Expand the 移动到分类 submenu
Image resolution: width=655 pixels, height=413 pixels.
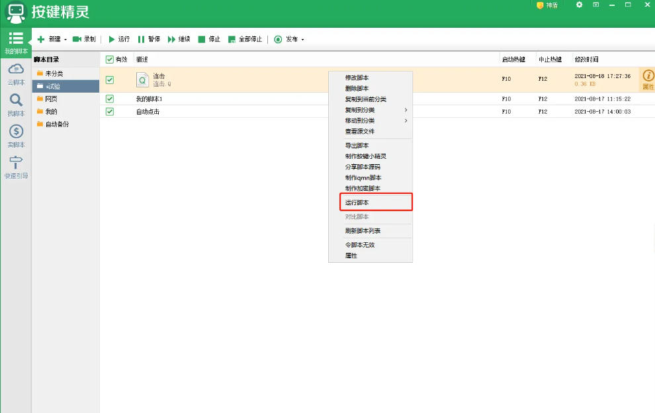[371, 120]
